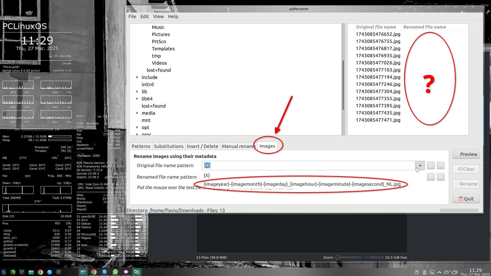Open the original file name pattern dropdown
The width and height of the screenshot is (491, 276).
pos(420,166)
